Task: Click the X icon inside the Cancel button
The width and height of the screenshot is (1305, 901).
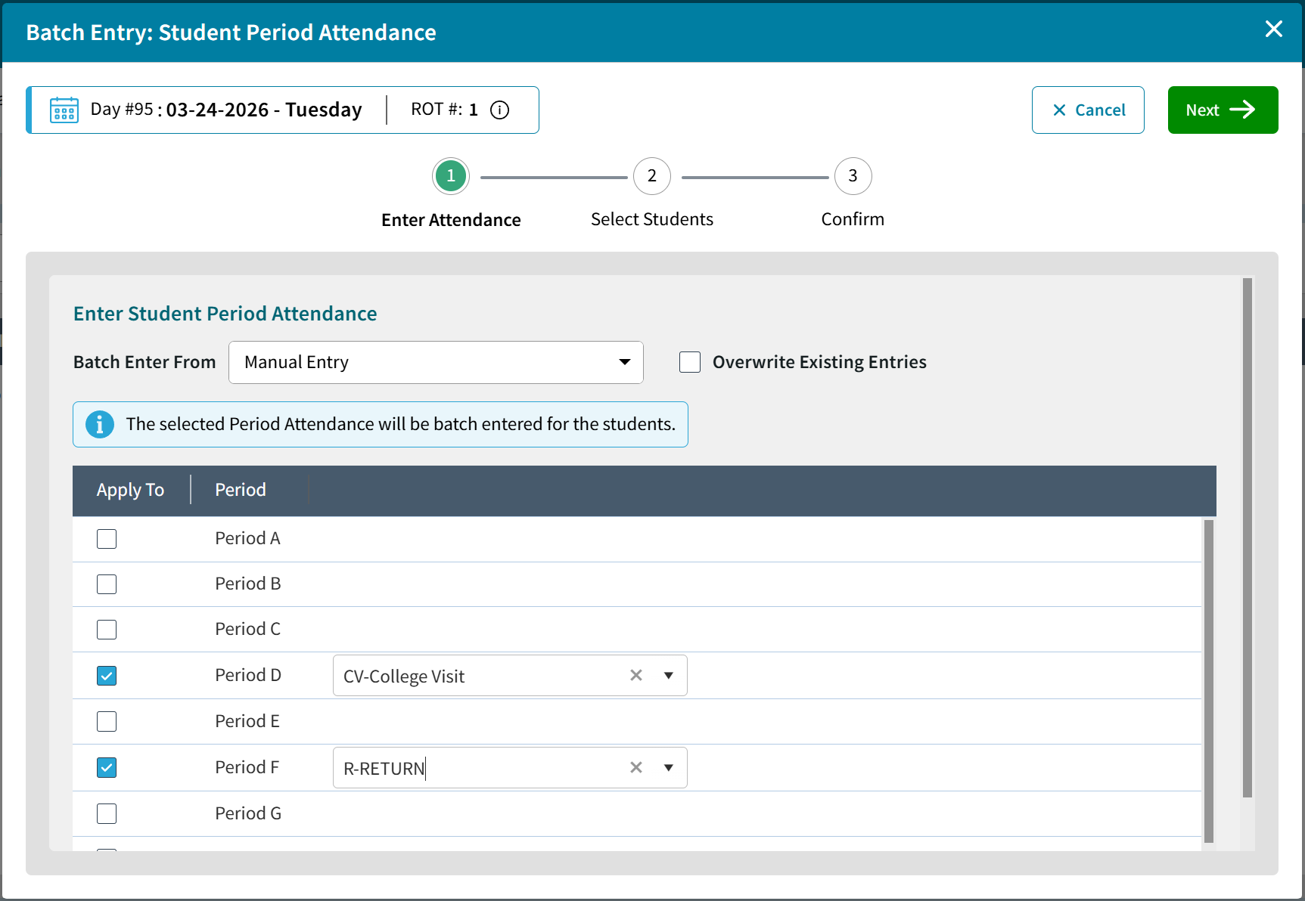Action: pos(1059,110)
